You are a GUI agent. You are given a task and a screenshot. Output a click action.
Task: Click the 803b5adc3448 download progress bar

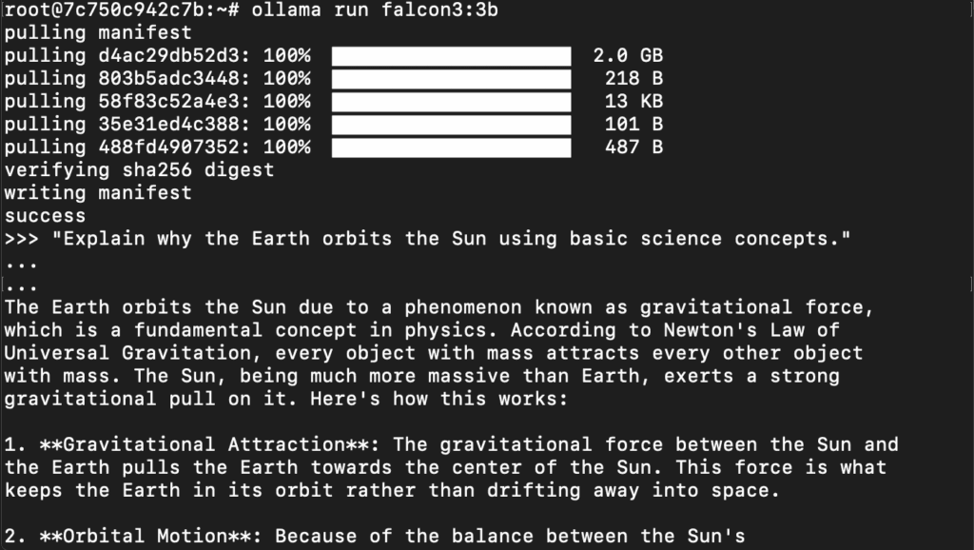pos(451,78)
